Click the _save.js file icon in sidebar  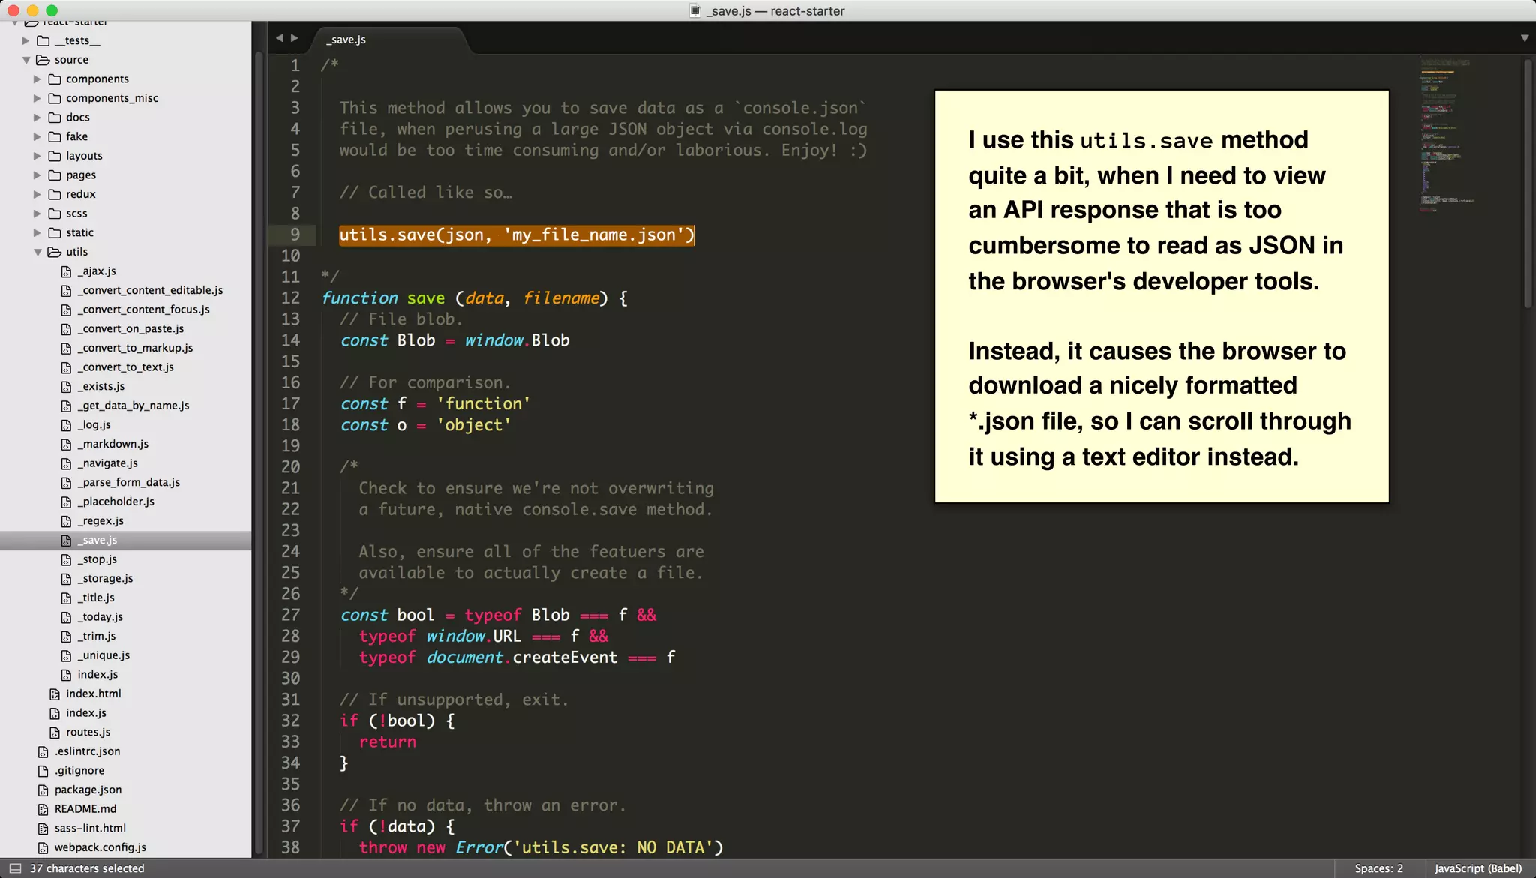click(x=66, y=540)
